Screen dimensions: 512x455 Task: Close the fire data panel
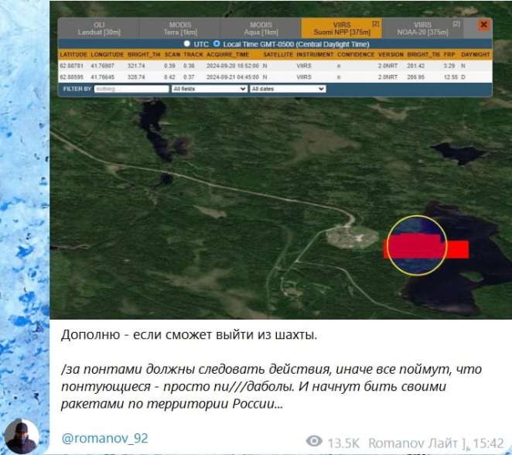click(x=483, y=25)
